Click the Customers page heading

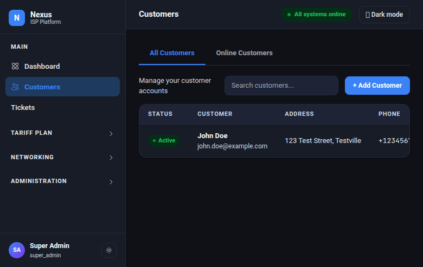158,14
